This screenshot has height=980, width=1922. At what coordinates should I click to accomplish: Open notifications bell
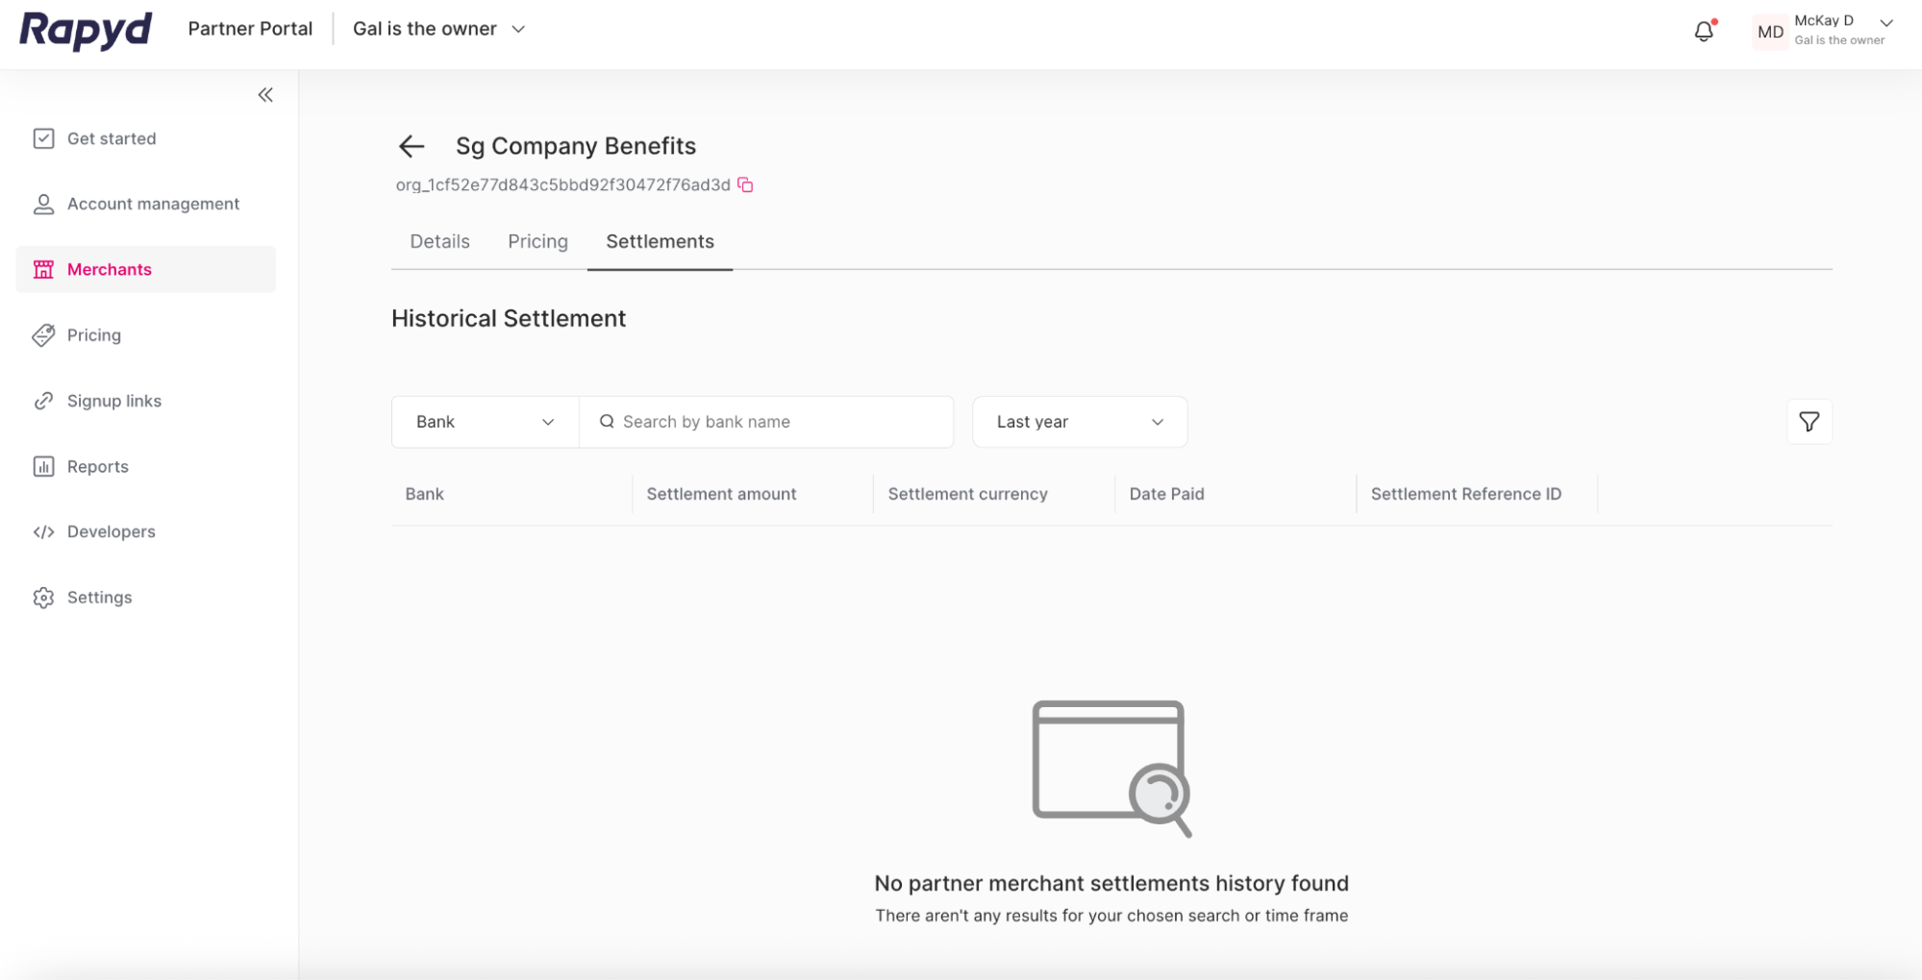(1704, 31)
